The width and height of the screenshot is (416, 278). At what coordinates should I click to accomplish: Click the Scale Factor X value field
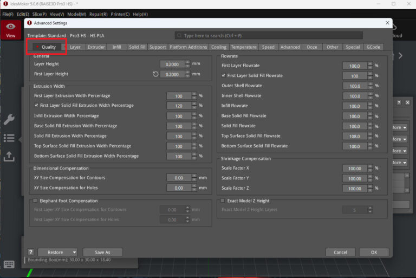[x=355, y=169]
